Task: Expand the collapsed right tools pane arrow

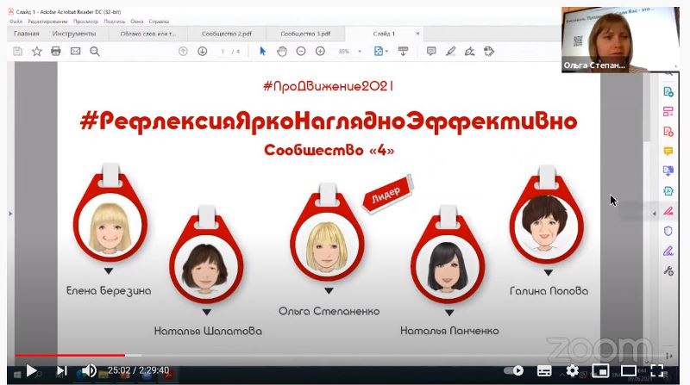Action: pyautogui.click(x=653, y=212)
